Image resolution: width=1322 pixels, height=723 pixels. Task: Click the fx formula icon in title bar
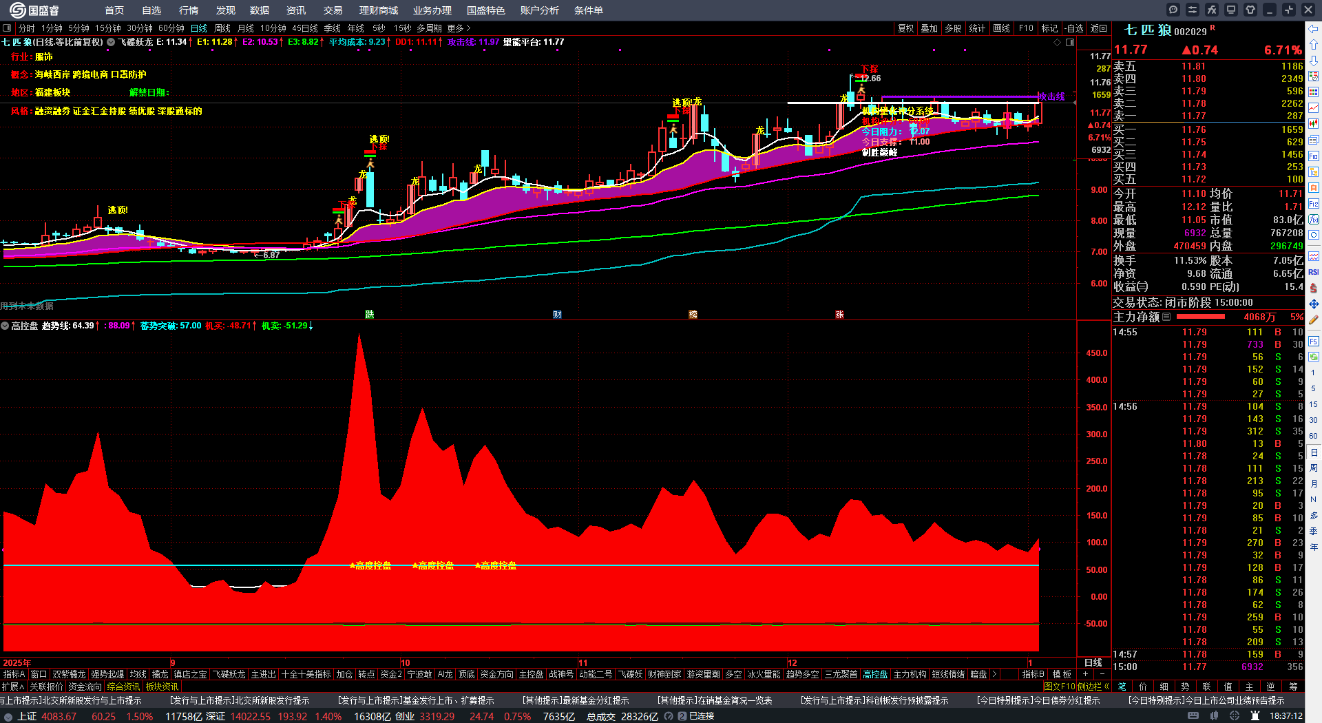tap(1212, 10)
